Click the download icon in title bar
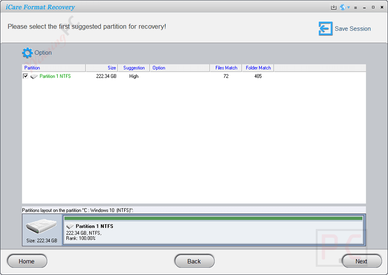388x275 pixels. coord(334,7)
